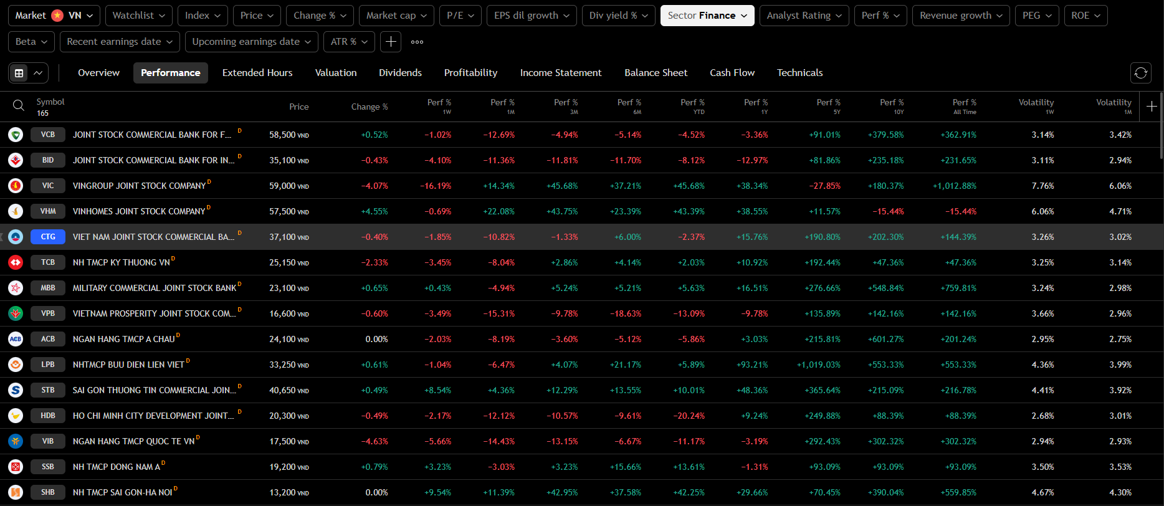This screenshot has width=1164, height=506.
Task: Click the VCB ticker symbol badge
Action: click(48, 135)
